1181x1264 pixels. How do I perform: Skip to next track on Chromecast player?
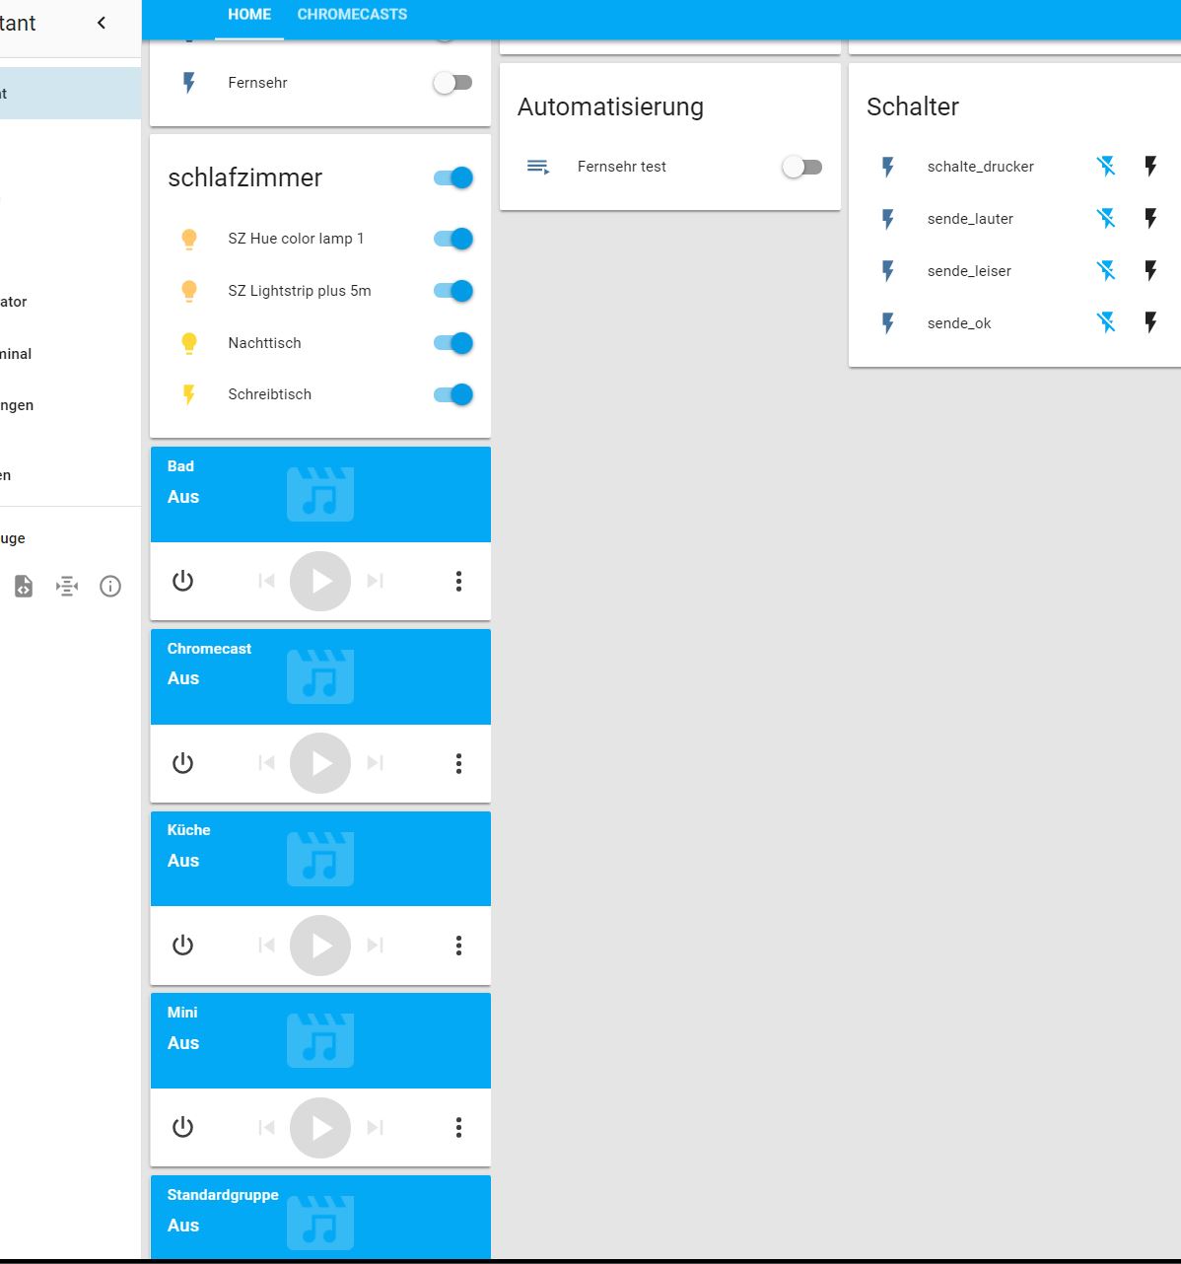point(375,763)
